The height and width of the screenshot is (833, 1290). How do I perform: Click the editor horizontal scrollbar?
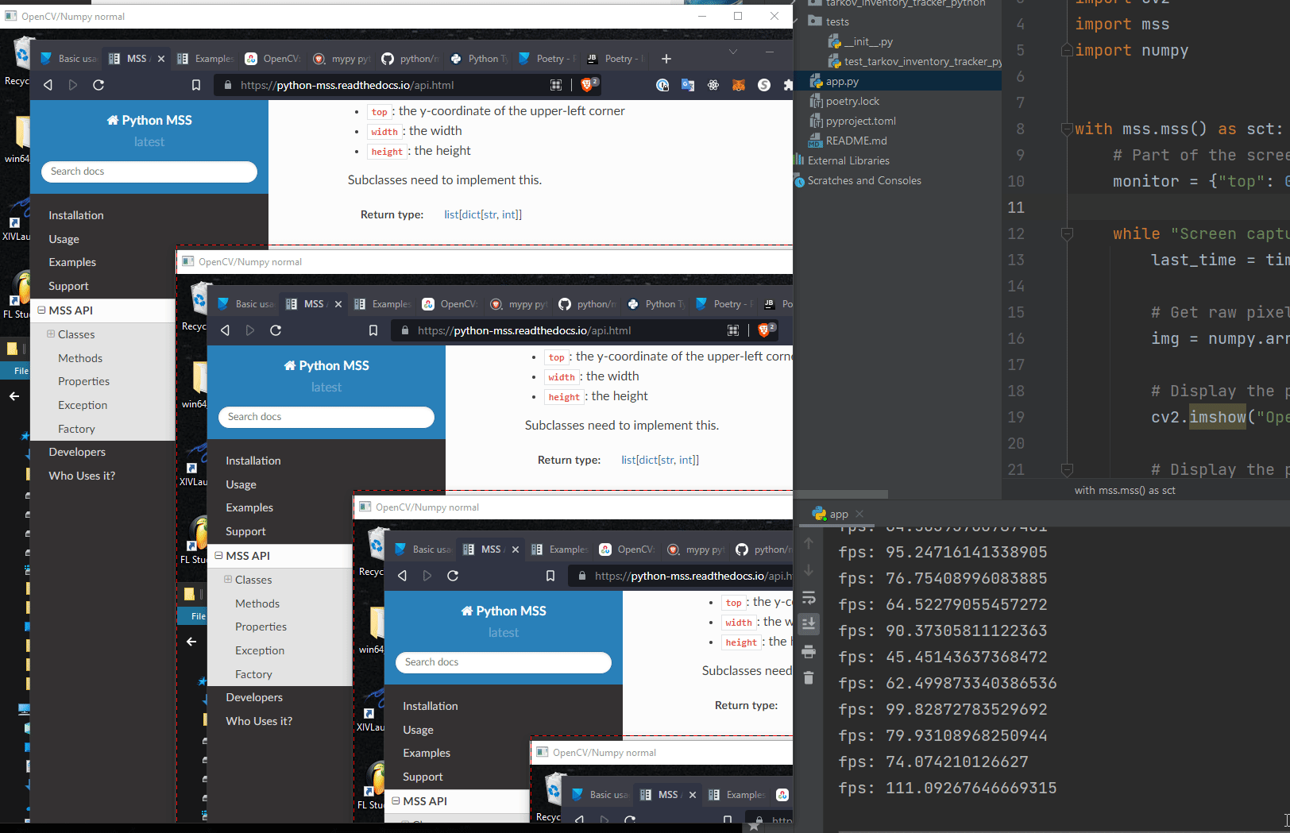tap(841, 494)
